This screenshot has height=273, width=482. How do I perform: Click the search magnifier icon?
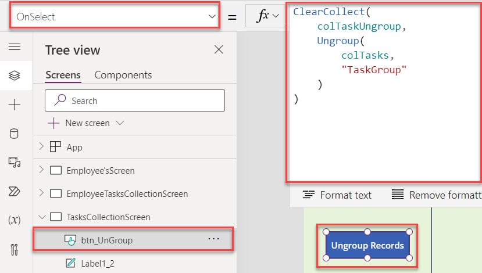tap(60, 99)
